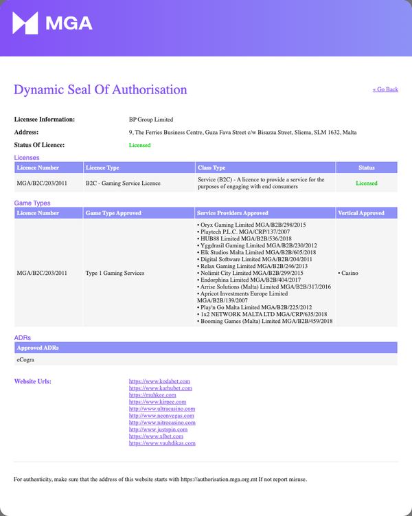This screenshot has height=516, width=412.
Task: Click the justspin.com link
Action: [158, 429]
